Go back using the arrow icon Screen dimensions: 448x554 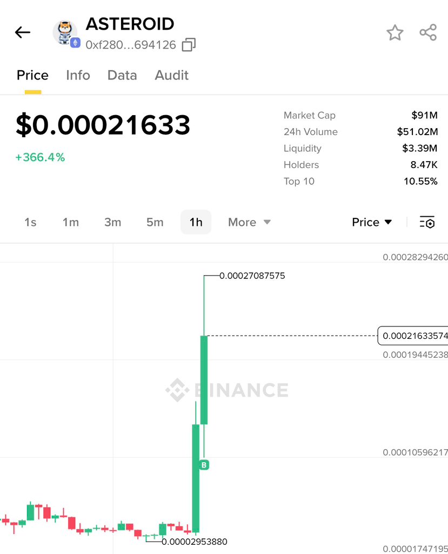click(x=23, y=32)
